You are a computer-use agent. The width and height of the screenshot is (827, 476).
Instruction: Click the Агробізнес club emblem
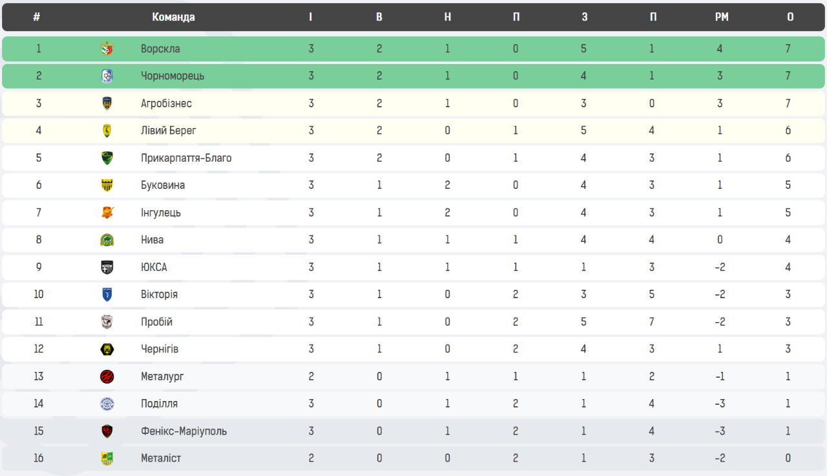tap(107, 103)
